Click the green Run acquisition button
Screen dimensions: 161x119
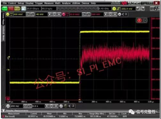pos(4,9)
